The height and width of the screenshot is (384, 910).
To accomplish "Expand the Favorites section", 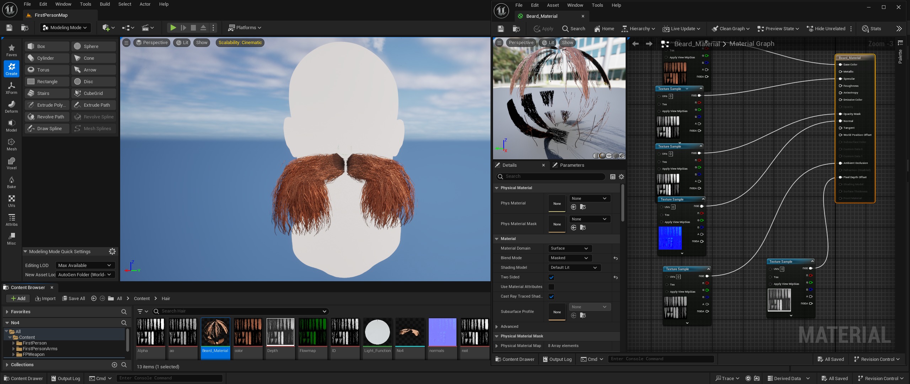I will 7,311.
